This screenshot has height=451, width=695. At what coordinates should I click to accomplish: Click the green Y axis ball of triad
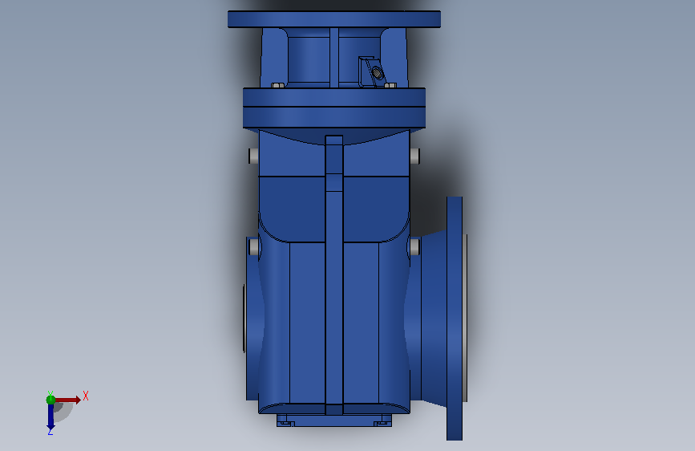51,400
